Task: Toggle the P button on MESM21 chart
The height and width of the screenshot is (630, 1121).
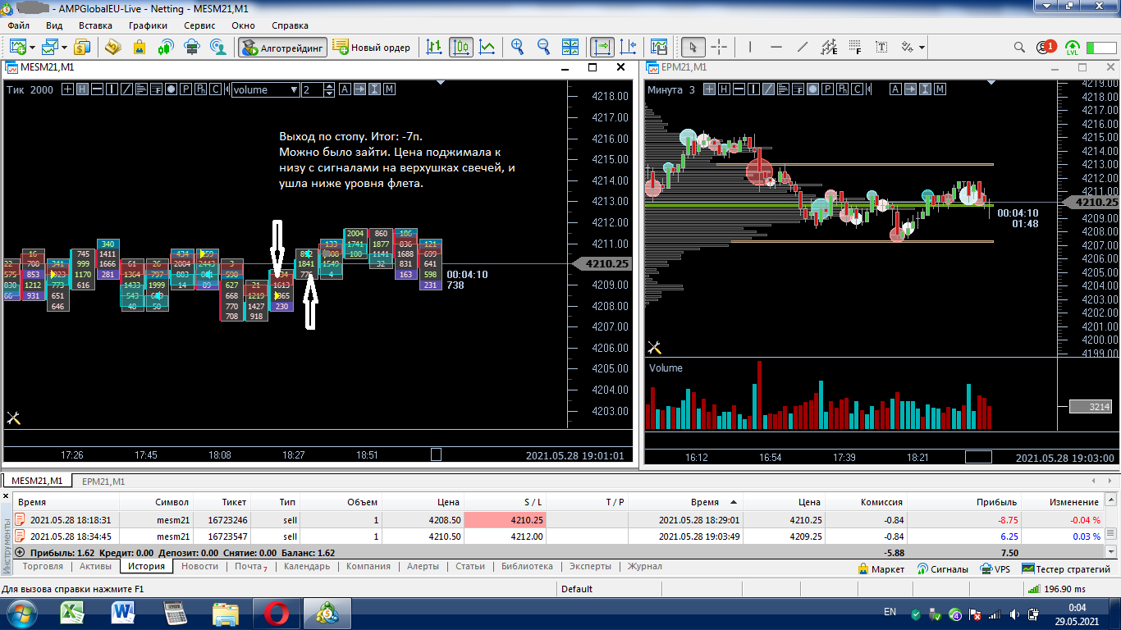Action: [x=186, y=89]
